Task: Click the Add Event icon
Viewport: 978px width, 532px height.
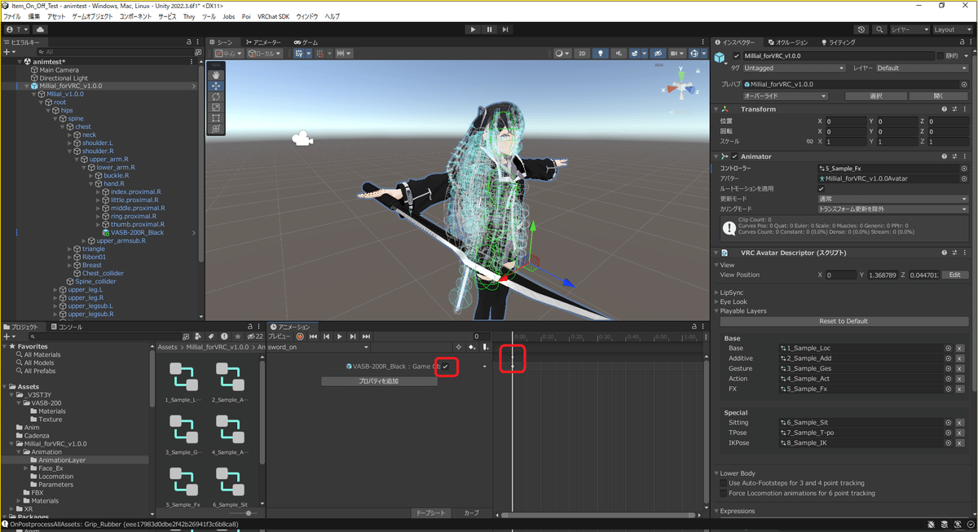Action: click(x=484, y=348)
